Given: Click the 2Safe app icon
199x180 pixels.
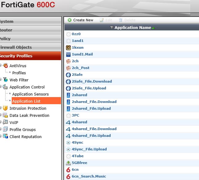Looking at the screenshot, I should [68, 75].
